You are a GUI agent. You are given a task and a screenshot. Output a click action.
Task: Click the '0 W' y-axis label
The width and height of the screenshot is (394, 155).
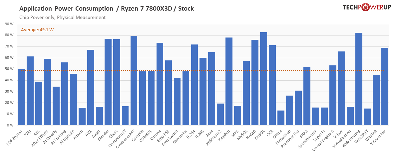10,125
